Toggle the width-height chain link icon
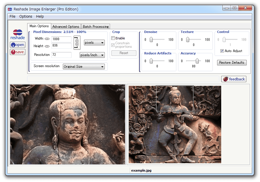The height and width of the screenshot is (182, 260). click(77, 43)
